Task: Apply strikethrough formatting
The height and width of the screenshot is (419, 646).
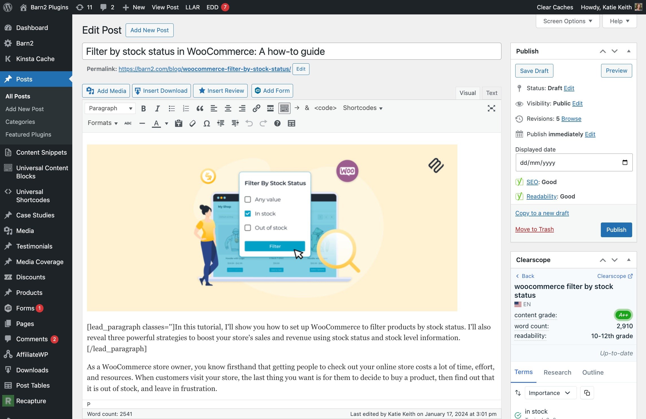Action: tap(128, 123)
